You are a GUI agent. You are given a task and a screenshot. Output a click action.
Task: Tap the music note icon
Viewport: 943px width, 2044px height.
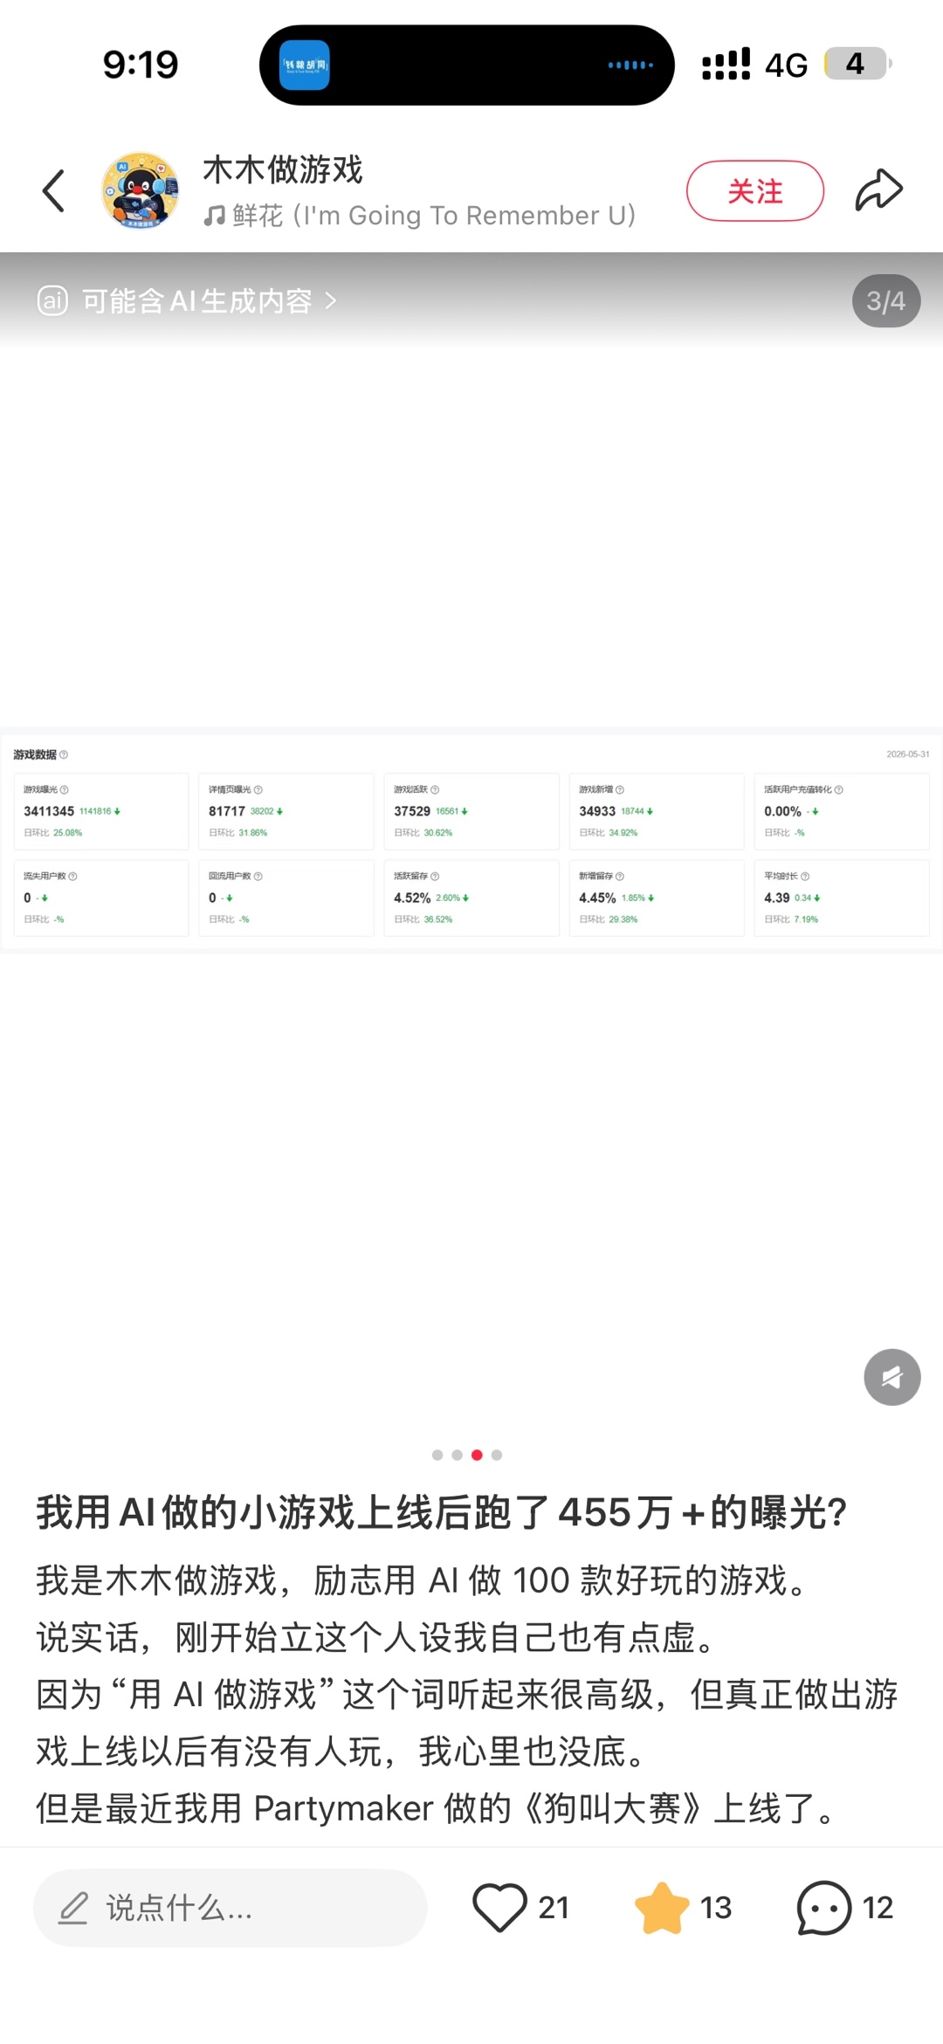coord(214,216)
